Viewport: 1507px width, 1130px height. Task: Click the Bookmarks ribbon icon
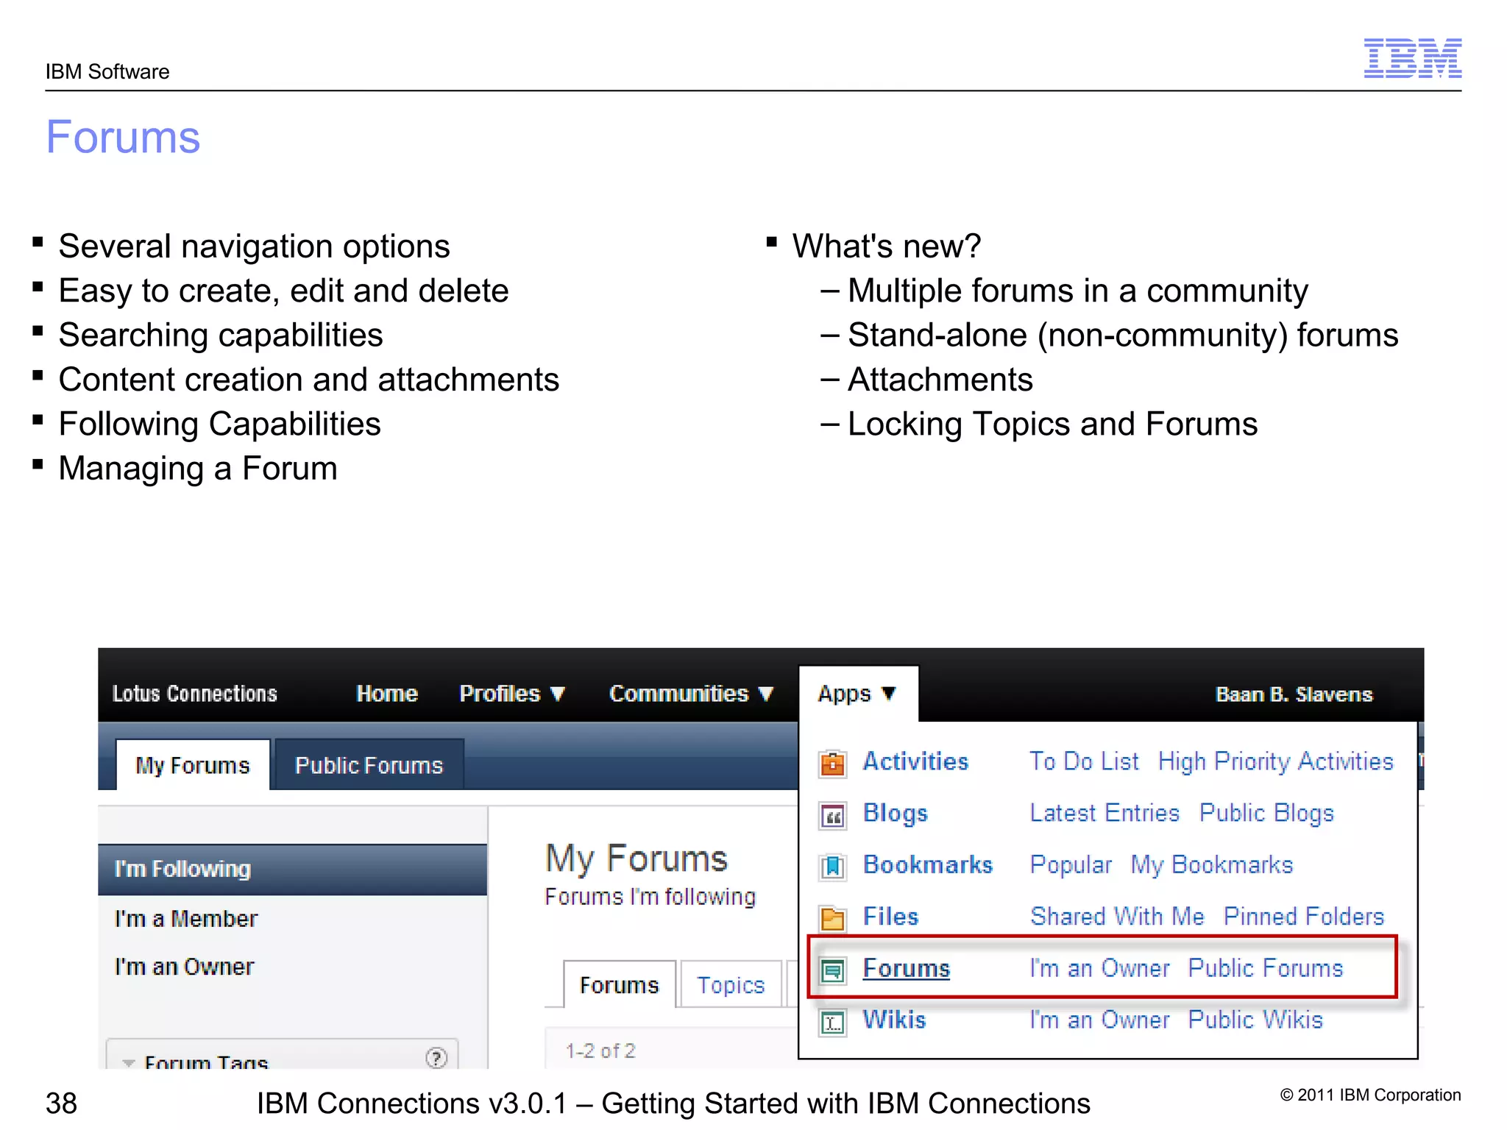point(832,867)
